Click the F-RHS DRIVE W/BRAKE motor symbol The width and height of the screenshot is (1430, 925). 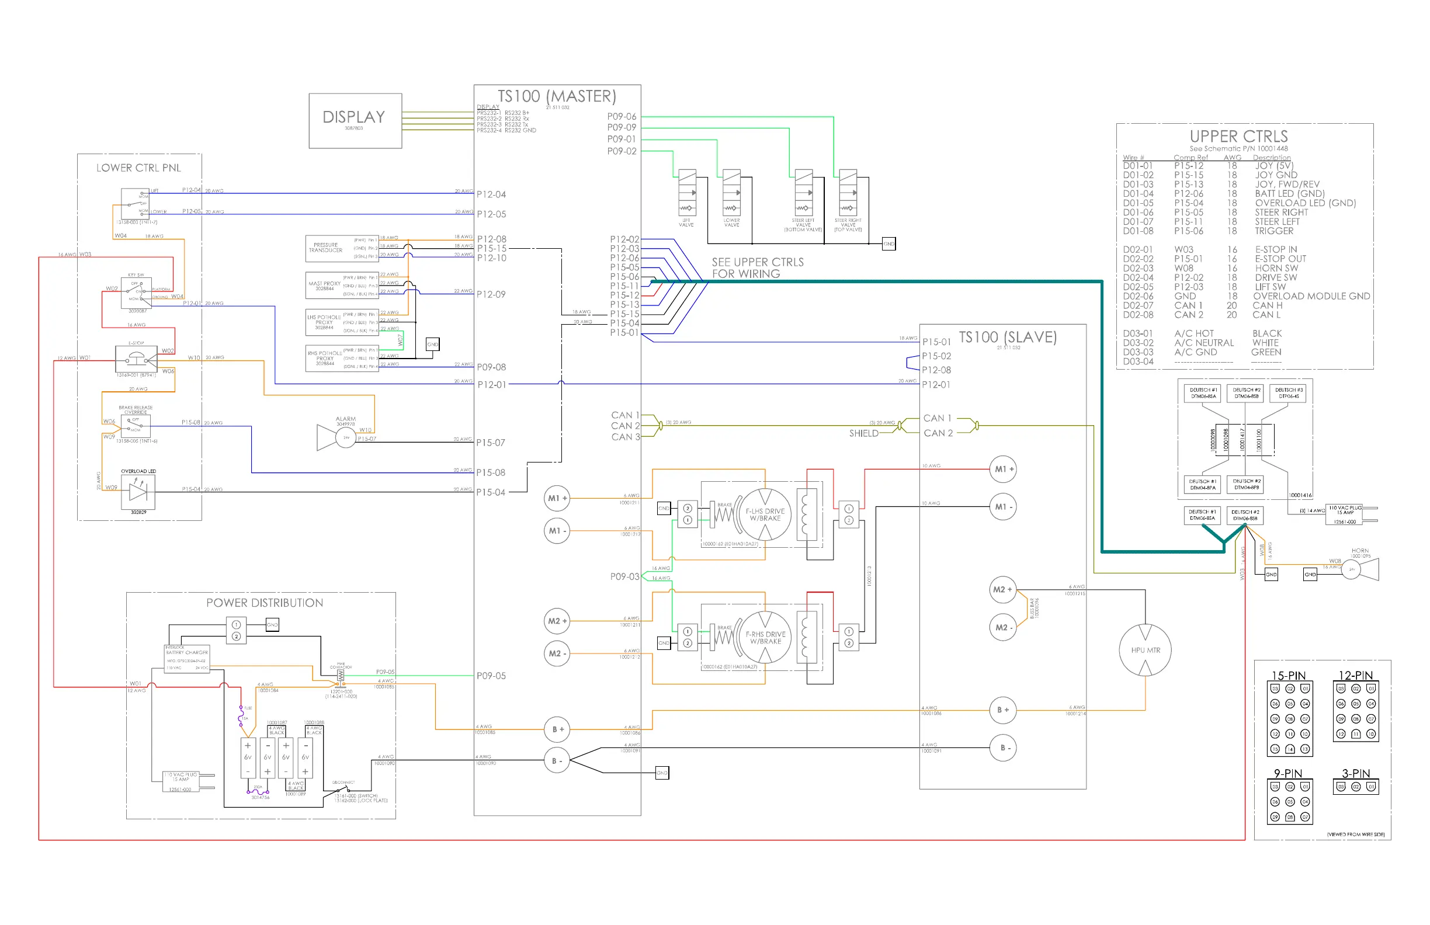(x=764, y=637)
